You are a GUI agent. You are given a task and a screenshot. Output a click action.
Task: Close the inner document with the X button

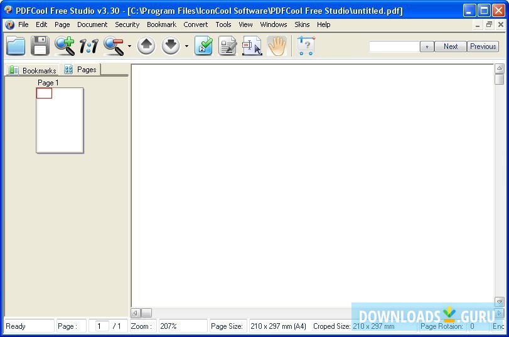[x=501, y=24]
